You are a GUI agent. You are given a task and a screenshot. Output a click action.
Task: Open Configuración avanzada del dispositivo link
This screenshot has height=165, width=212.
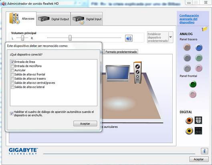(x=189, y=19)
